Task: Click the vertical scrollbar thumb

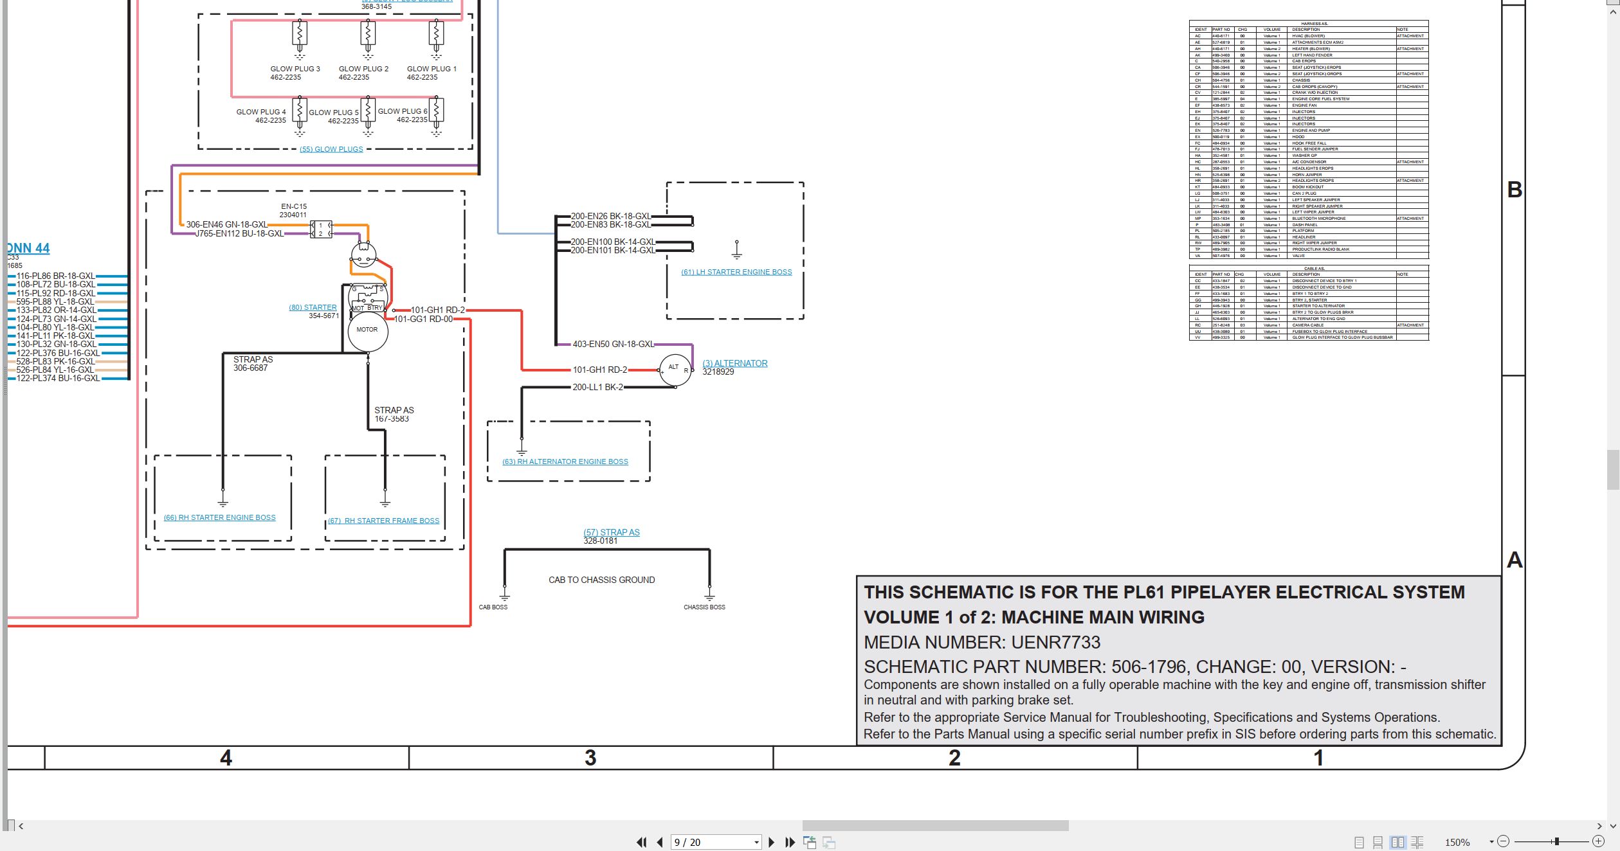Action: click(1613, 470)
